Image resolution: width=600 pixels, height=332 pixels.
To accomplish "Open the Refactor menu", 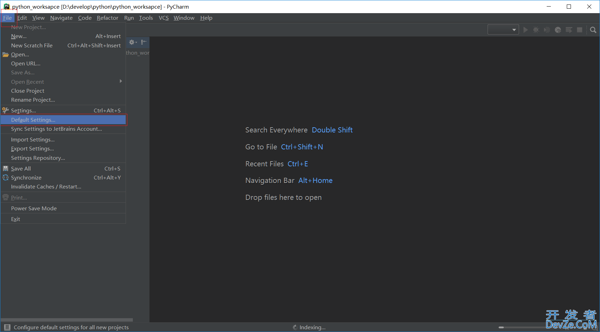I will [x=108, y=18].
